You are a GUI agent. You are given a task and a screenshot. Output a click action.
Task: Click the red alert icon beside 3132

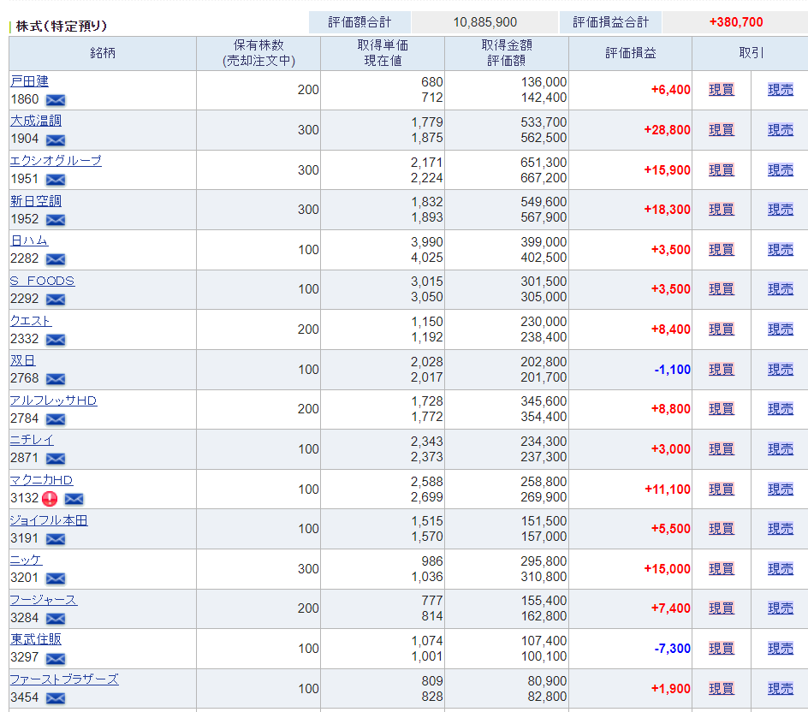[50, 499]
